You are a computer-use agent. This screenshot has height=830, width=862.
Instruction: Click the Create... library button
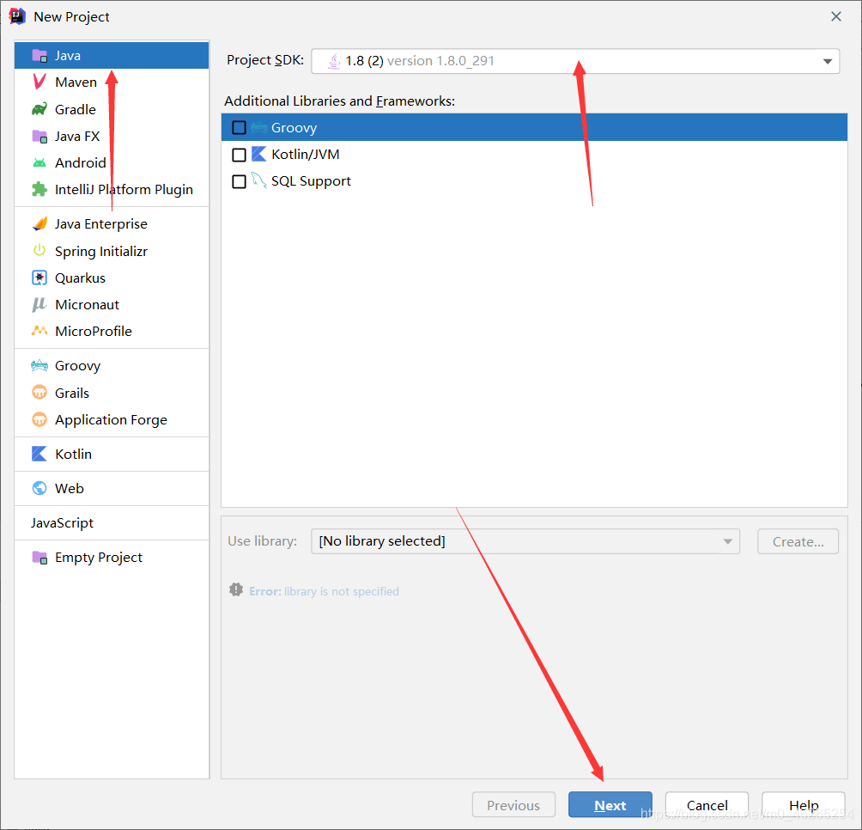[x=798, y=541]
